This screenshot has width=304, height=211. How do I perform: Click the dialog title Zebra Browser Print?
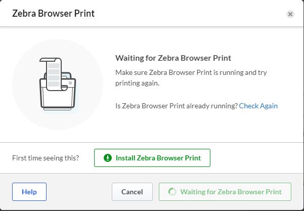[53, 14]
